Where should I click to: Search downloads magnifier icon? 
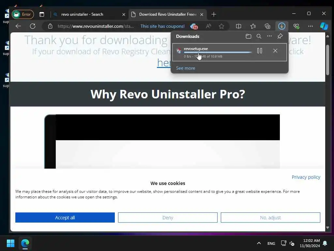coord(259,36)
